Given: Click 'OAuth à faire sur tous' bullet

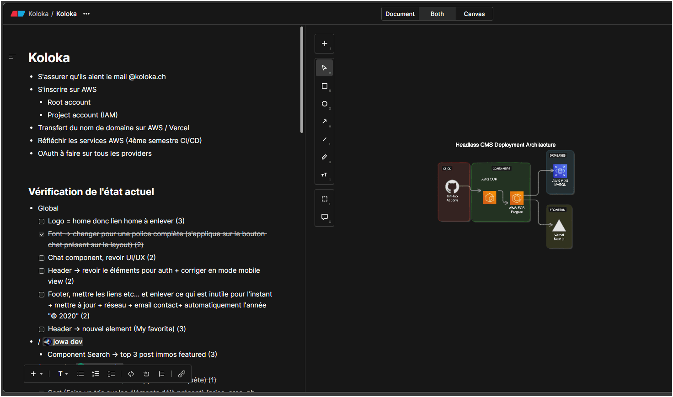Looking at the screenshot, I should pyautogui.click(x=95, y=154).
